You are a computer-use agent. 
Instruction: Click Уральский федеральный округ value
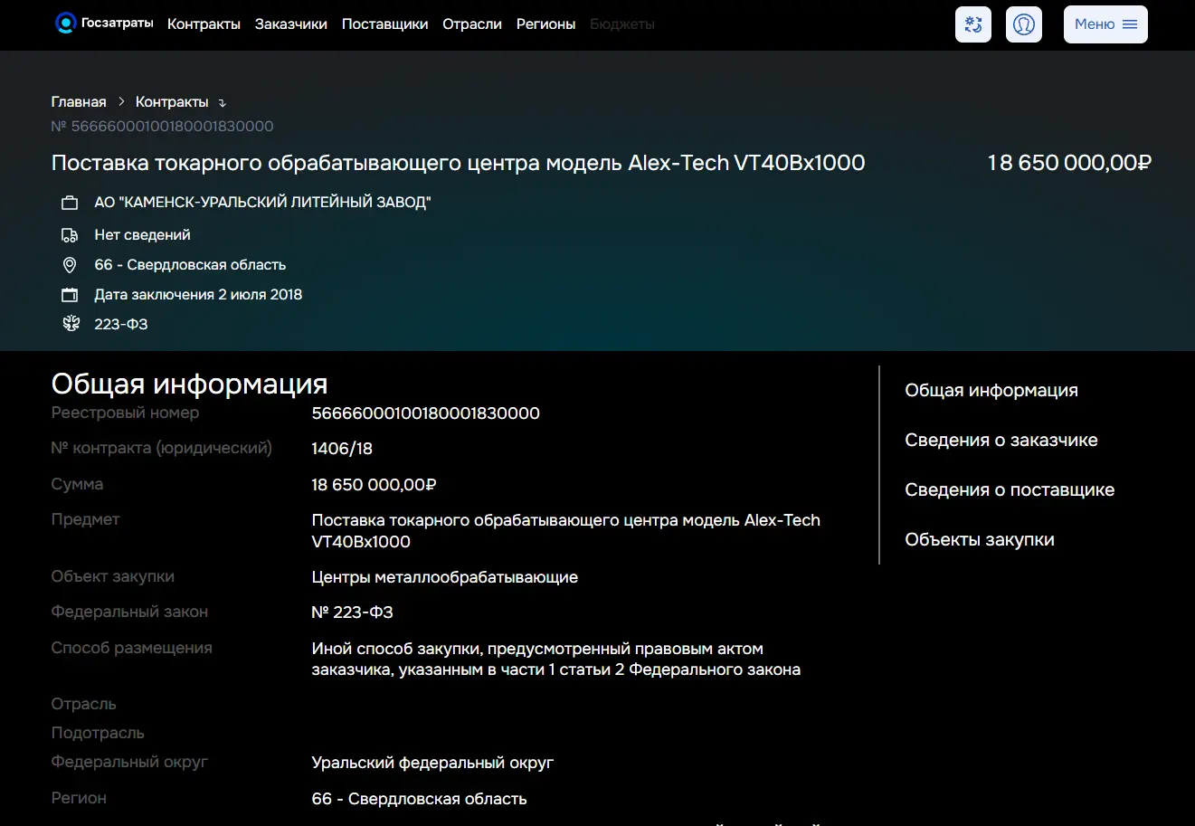(432, 763)
